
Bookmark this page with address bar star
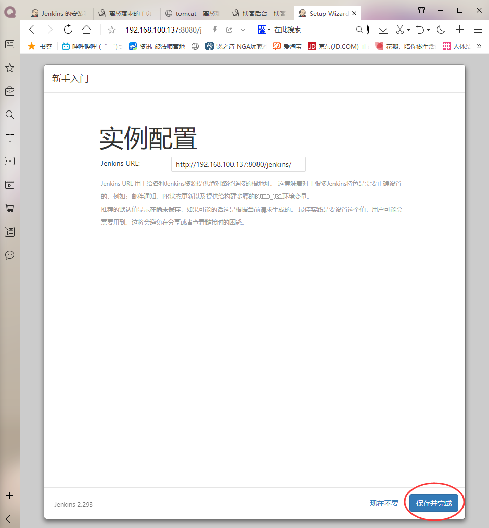[112, 30]
